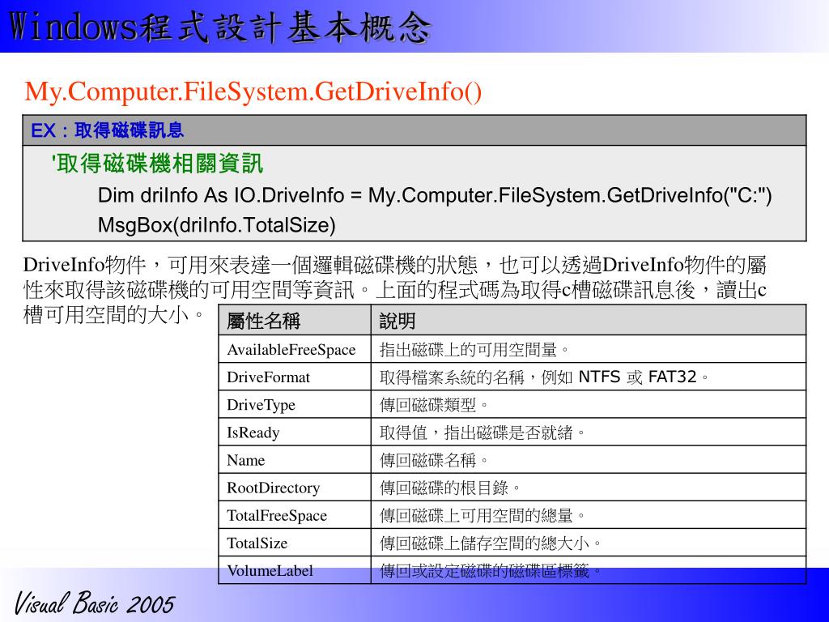Select the 'DriveType' property cell
The width and height of the screenshot is (829, 622).
point(295,405)
